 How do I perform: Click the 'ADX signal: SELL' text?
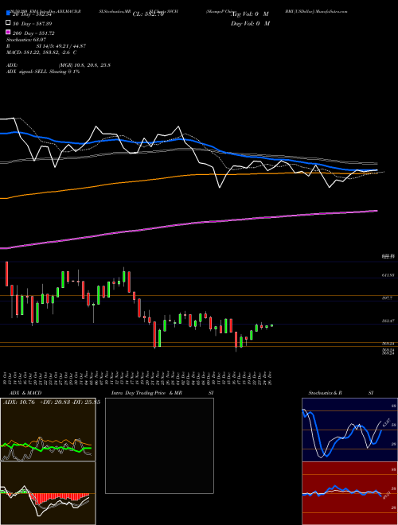[27, 72]
